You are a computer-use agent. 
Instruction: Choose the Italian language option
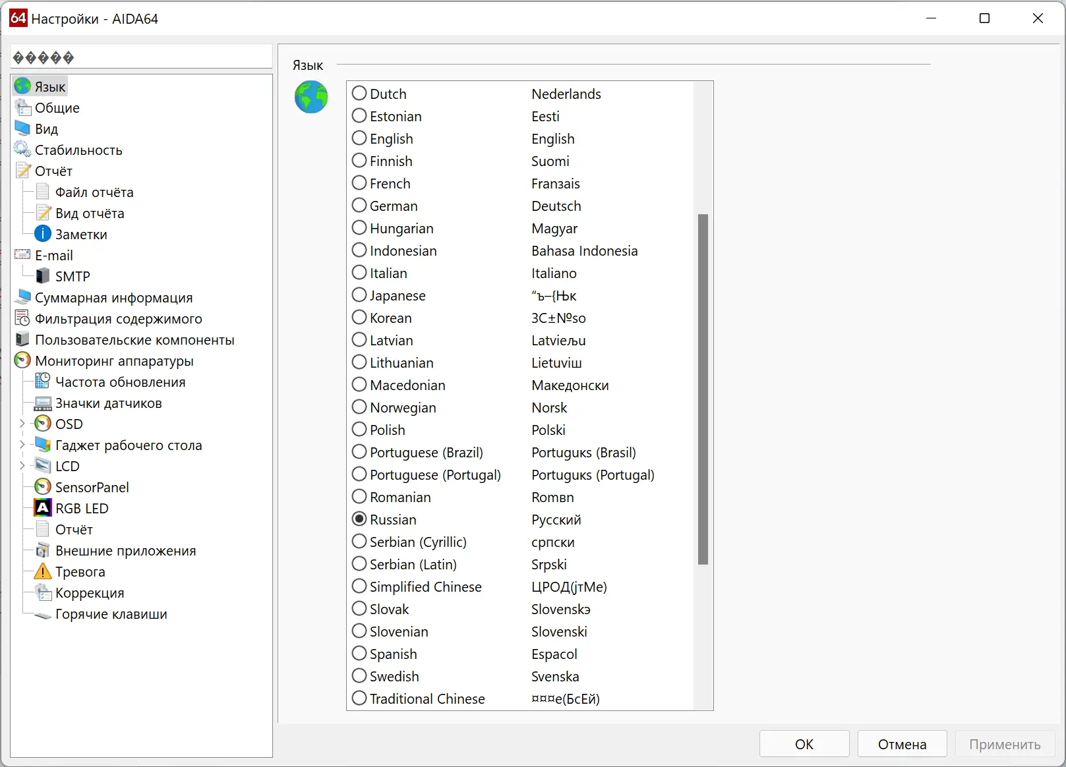click(x=359, y=273)
